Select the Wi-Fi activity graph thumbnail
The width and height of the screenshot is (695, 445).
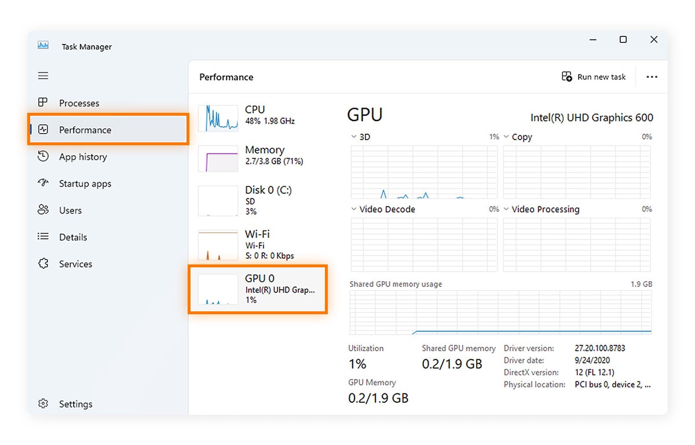pyautogui.click(x=218, y=245)
